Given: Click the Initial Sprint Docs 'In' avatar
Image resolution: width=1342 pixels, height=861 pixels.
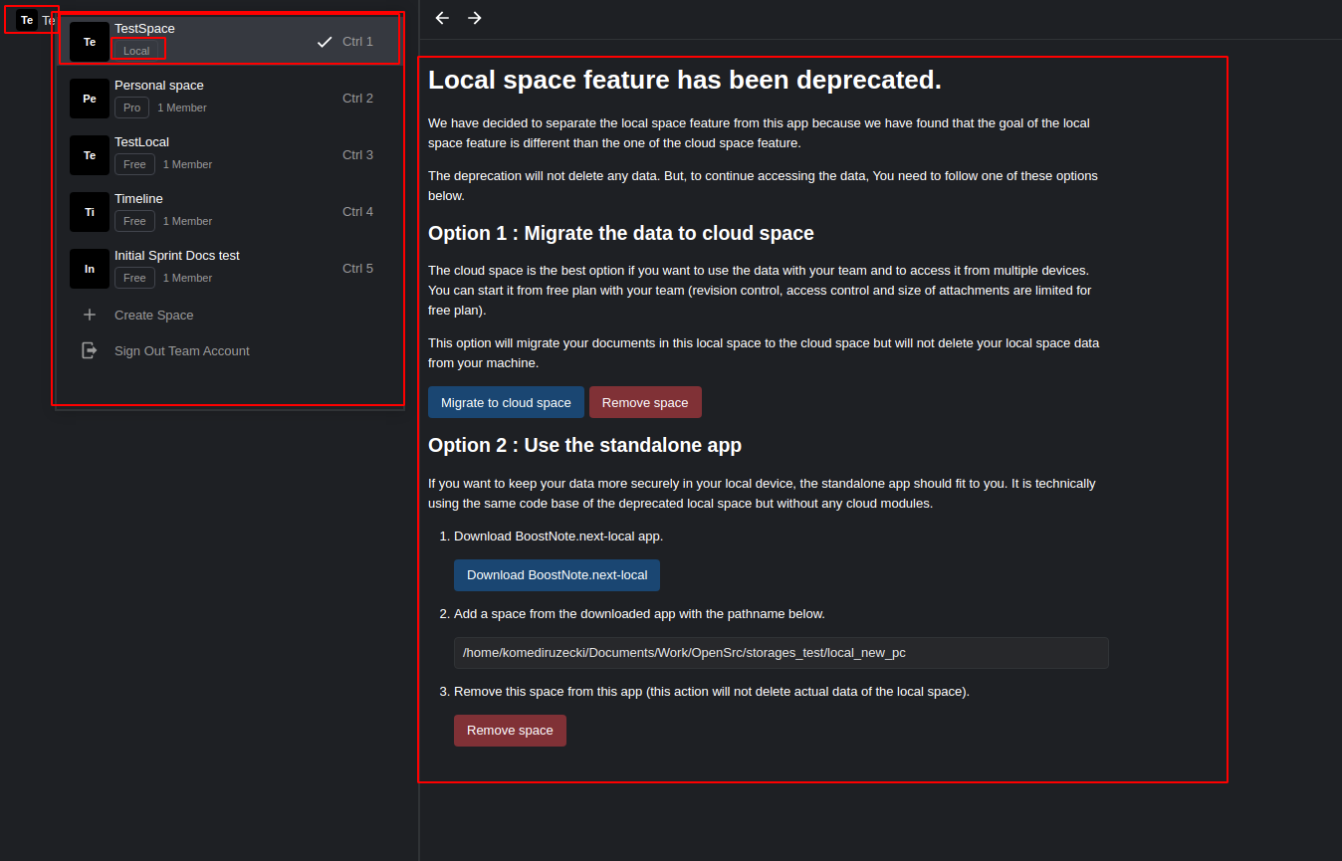Looking at the screenshot, I should pos(90,269).
